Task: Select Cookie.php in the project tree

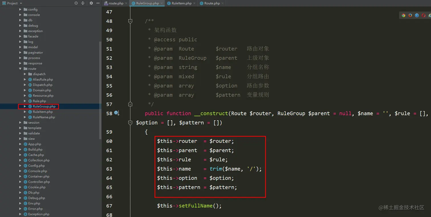Action: 37,187
